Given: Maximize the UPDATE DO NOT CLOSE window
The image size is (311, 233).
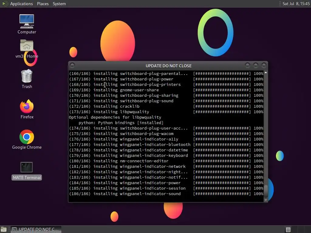Looking at the screenshot, I should (256, 65).
